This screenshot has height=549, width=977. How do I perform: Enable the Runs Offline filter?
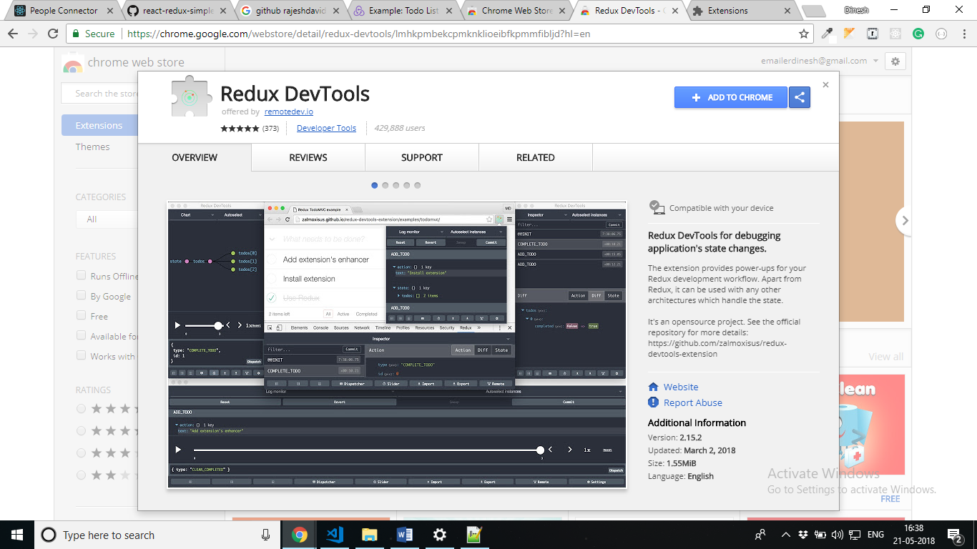(81, 275)
